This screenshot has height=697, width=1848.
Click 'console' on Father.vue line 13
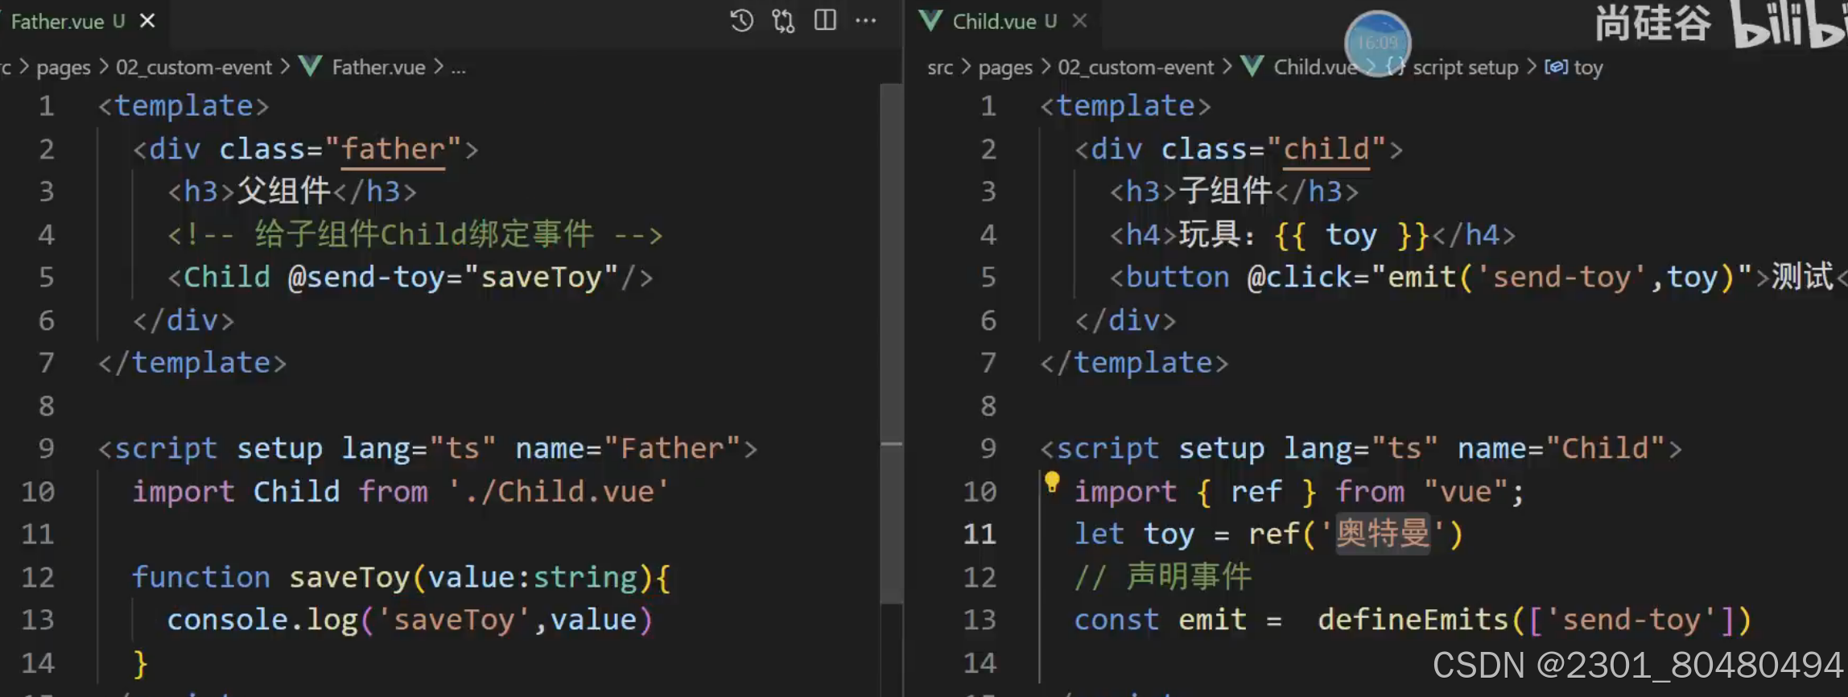(228, 620)
